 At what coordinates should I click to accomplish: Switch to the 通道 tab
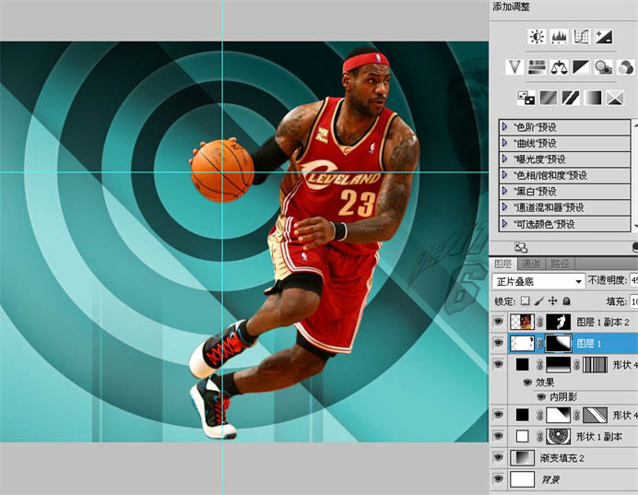[x=531, y=264]
